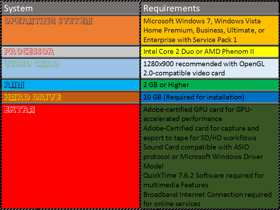Viewport: 280px width, 210px height.
Task: Click "Sound Card compatible with ASIO" line
Action: tap(196, 147)
